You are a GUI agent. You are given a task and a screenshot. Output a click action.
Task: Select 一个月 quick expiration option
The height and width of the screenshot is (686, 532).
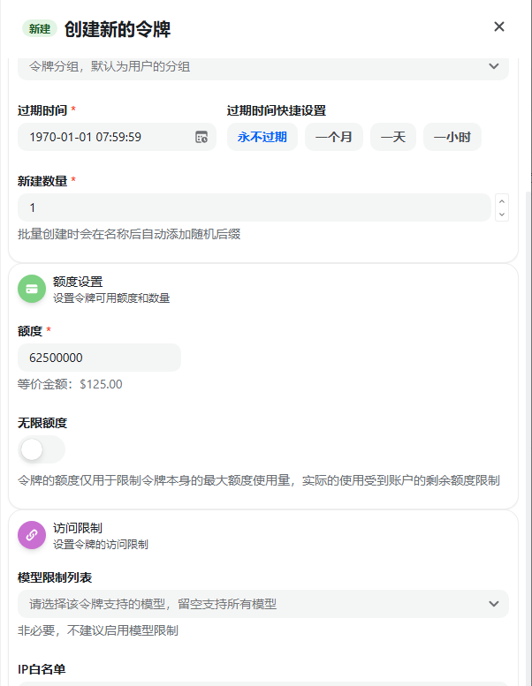tap(334, 137)
